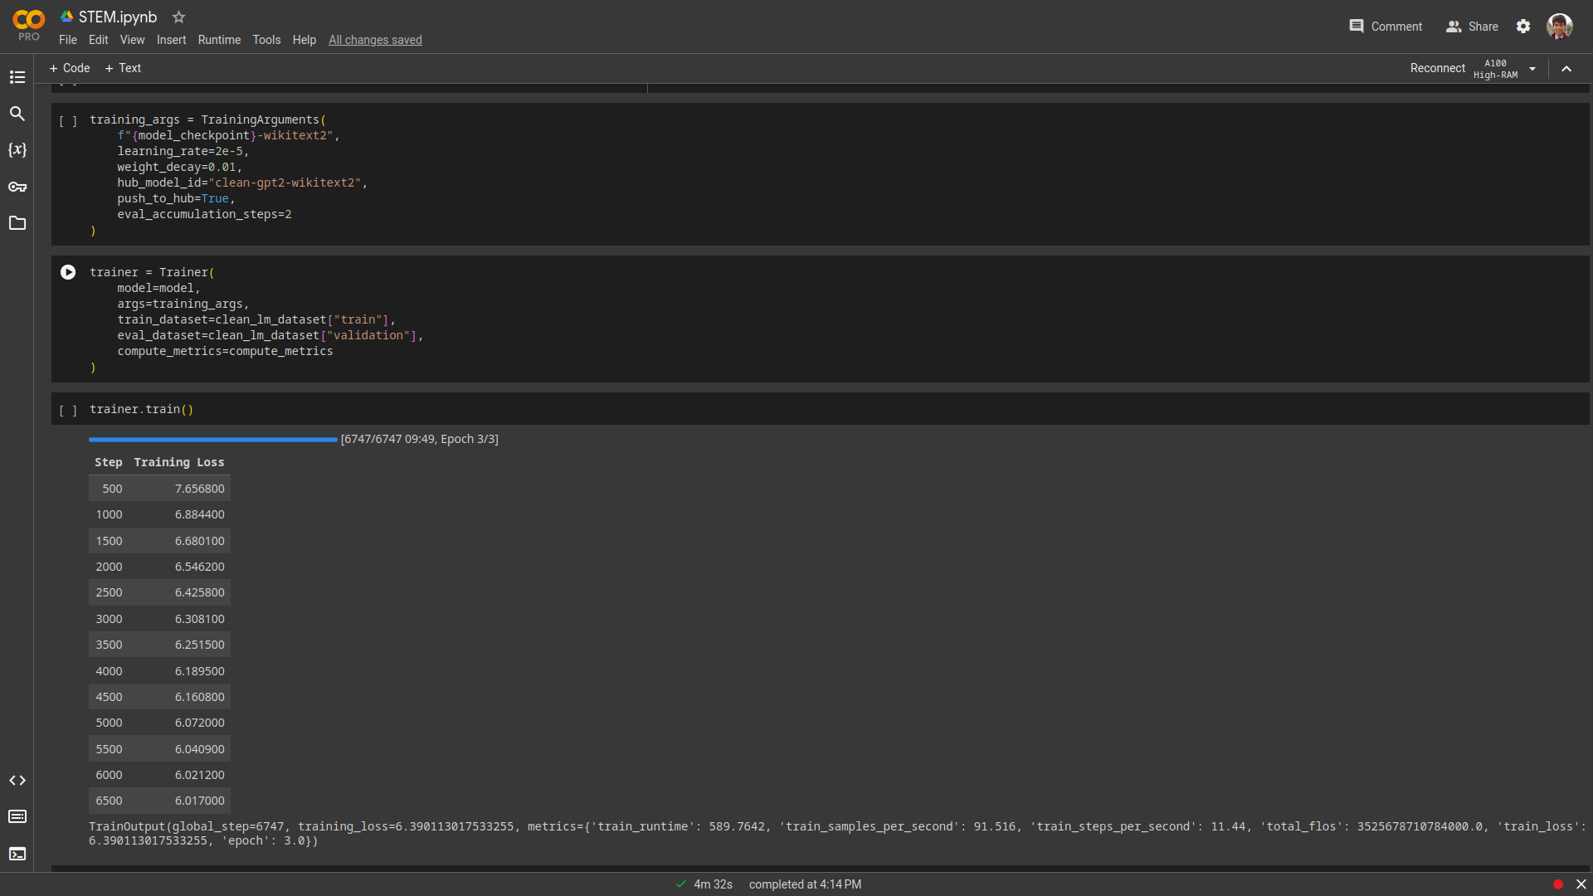This screenshot has height=896, width=1593.
Task: Click the training progress bar
Action: (213, 440)
